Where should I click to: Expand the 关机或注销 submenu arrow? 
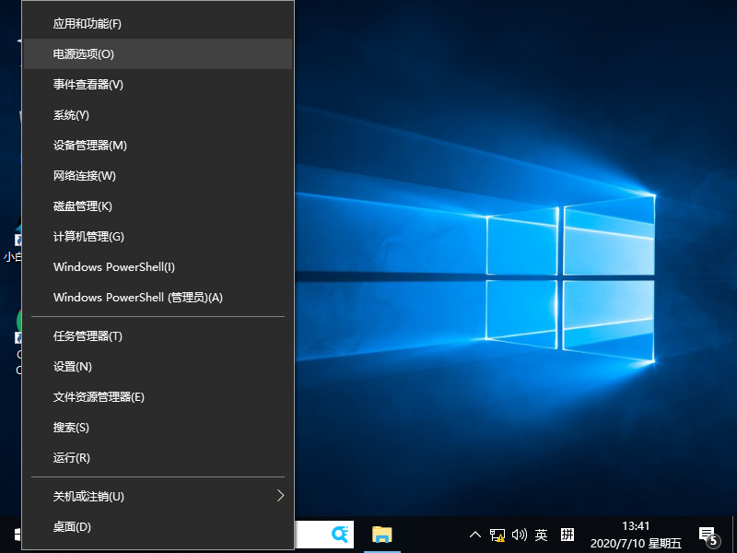pyautogui.click(x=280, y=495)
